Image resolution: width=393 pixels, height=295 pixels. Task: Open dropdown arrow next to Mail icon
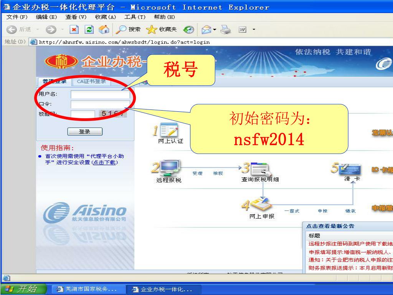215,30
